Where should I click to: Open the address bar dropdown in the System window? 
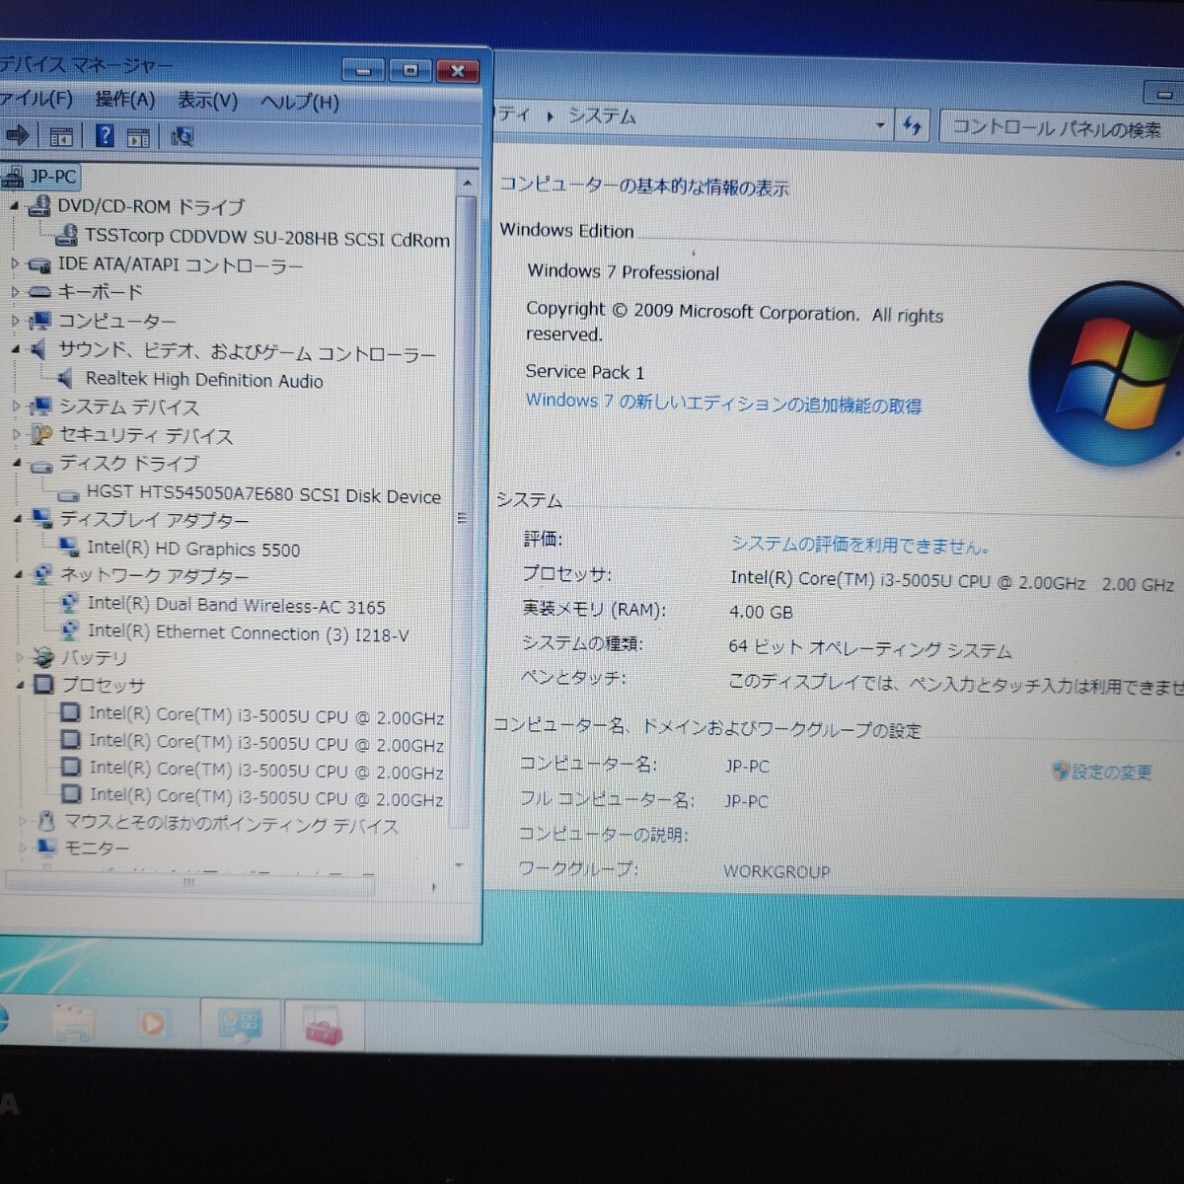point(879,124)
